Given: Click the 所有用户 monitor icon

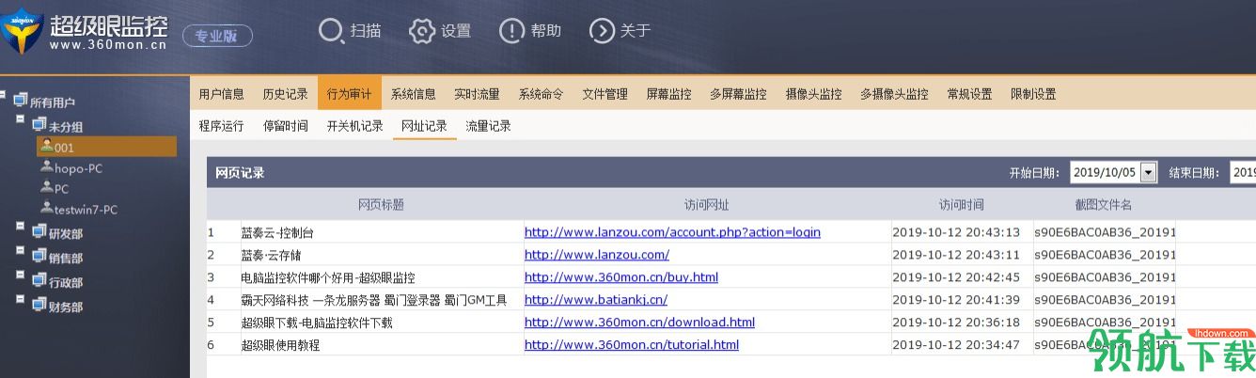Looking at the screenshot, I should (x=21, y=101).
